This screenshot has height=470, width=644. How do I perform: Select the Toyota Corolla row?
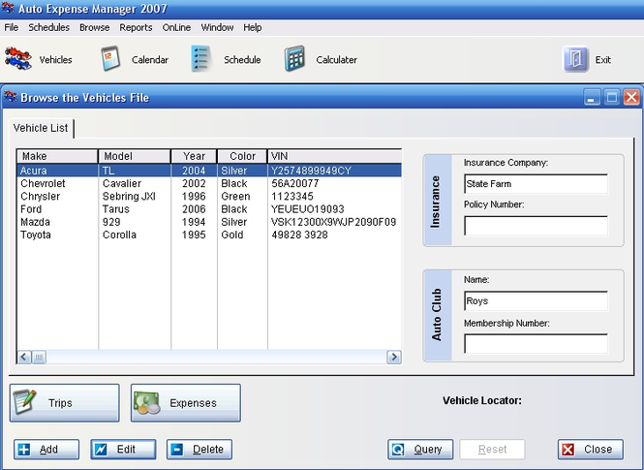click(x=209, y=235)
